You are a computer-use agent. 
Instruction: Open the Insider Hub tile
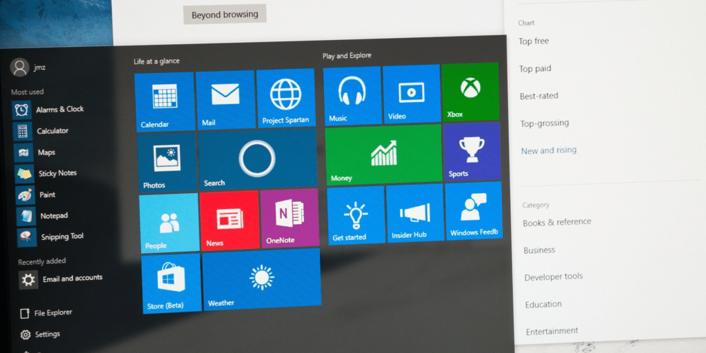[x=415, y=214]
